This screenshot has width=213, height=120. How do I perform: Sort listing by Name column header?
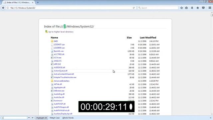click(54, 38)
